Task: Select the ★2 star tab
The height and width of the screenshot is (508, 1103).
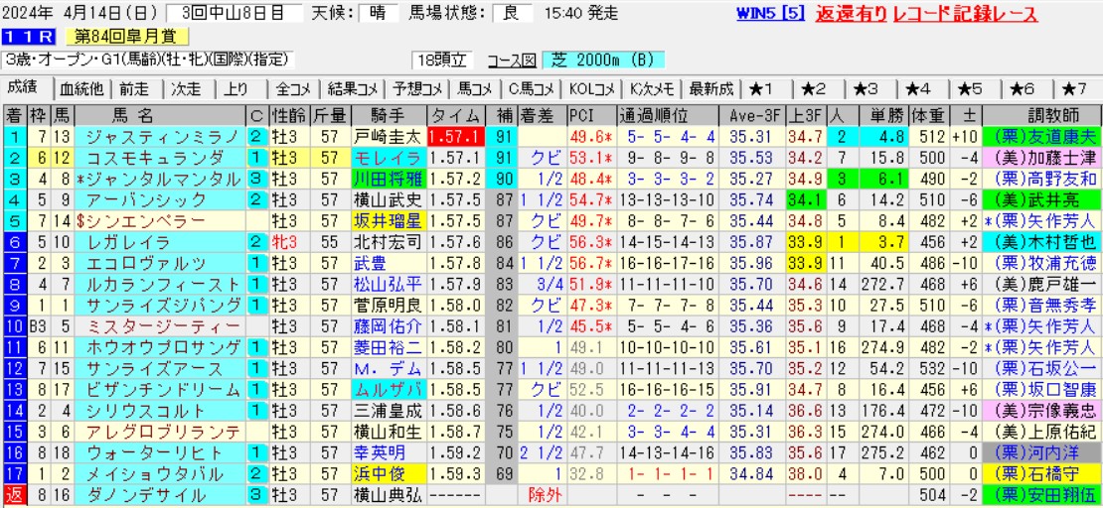Action: [x=818, y=88]
